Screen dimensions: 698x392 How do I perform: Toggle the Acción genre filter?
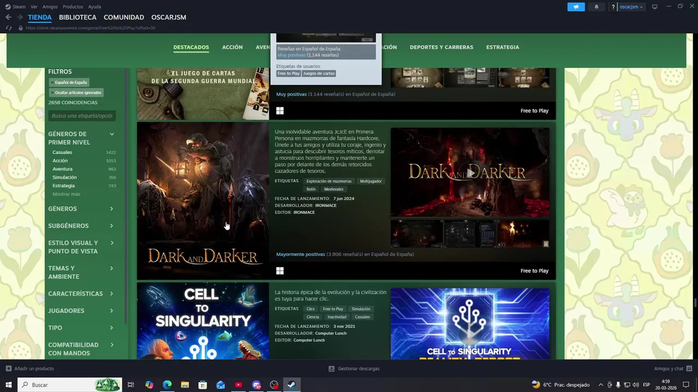pos(84,161)
